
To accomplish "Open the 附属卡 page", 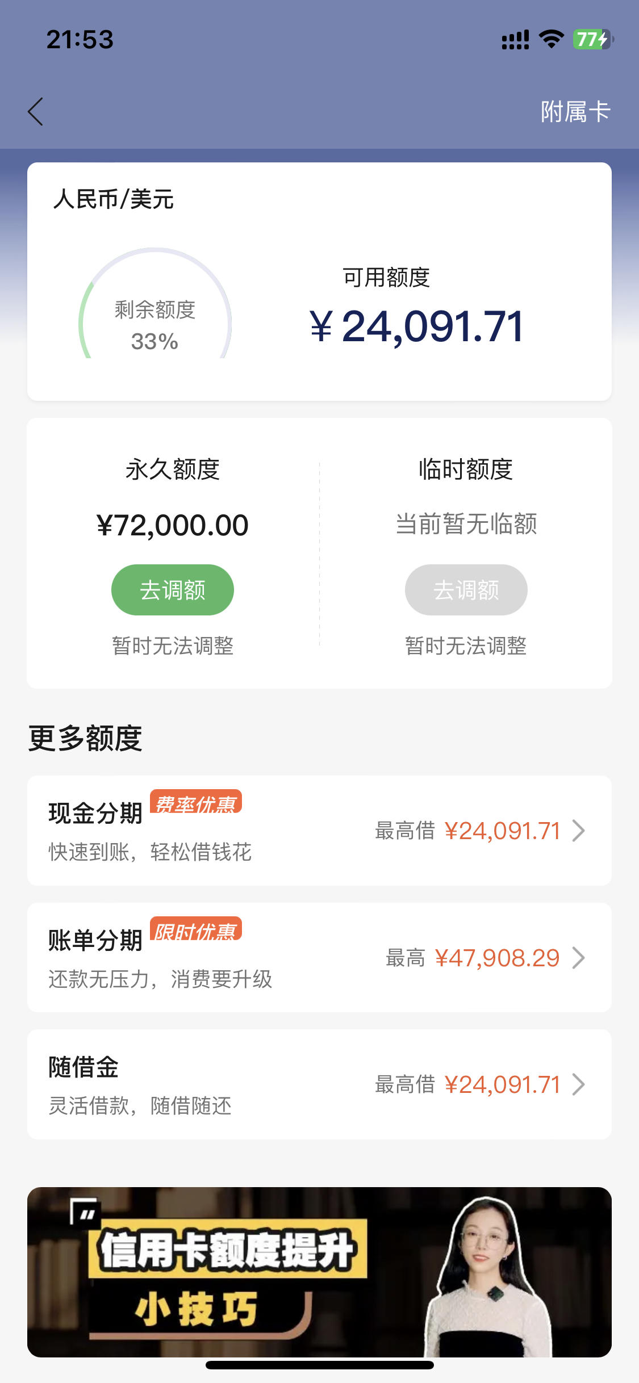I will [x=575, y=111].
